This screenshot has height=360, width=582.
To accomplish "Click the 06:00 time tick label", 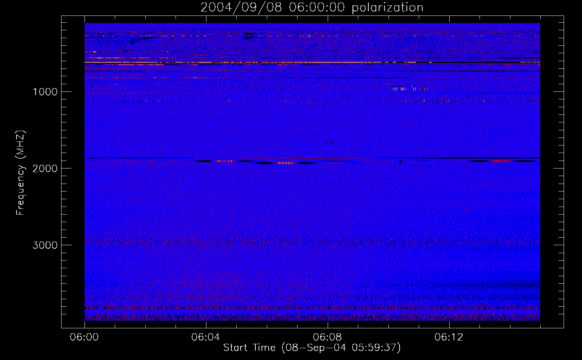I will click(x=84, y=337).
